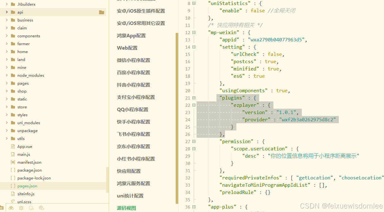
Task: Open uni统计配置 section
Action: point(130,196)
